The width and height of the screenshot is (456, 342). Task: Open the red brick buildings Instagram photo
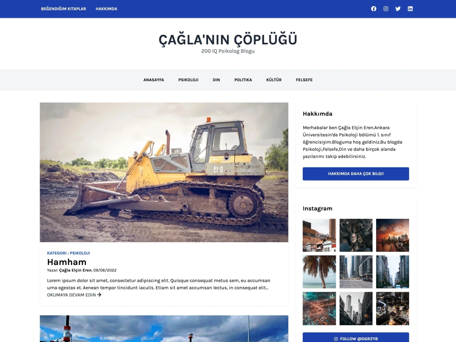pos(319,235)
